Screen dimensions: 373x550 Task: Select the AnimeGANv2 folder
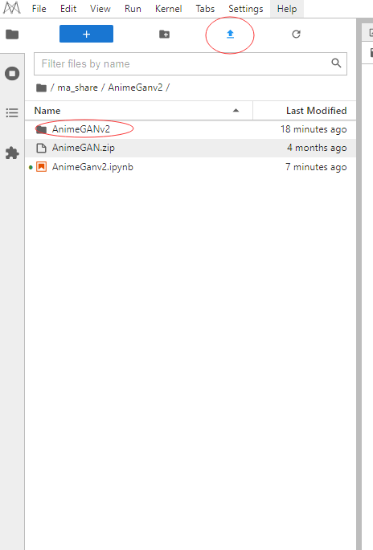point(191,129)
